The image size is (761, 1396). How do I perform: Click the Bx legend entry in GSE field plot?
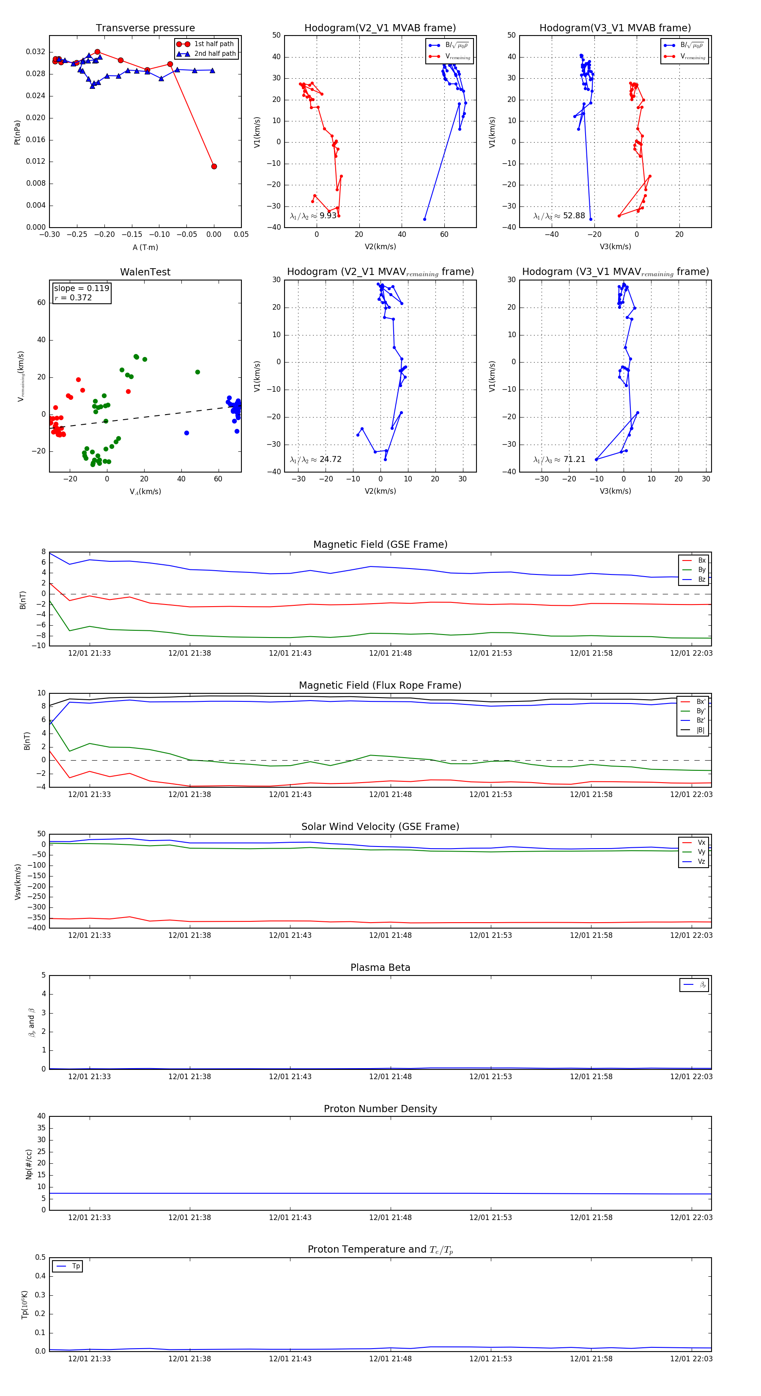point(694,561)
